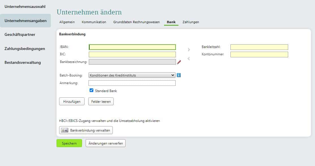
Task: Switch to the Allgemein tab
Action: [66, 22]
